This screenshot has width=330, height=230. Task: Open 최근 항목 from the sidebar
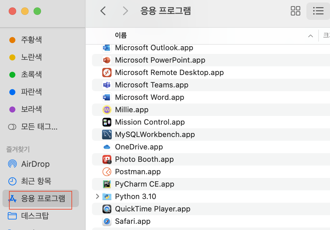tap(36, 181)
